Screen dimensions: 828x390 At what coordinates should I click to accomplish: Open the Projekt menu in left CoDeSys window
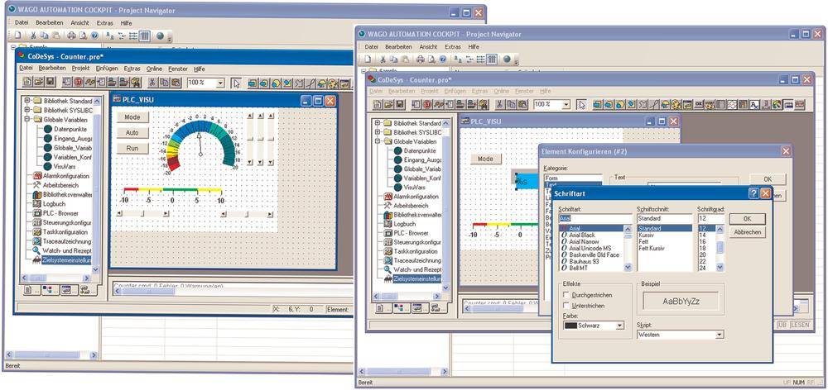tap(81, 69)
